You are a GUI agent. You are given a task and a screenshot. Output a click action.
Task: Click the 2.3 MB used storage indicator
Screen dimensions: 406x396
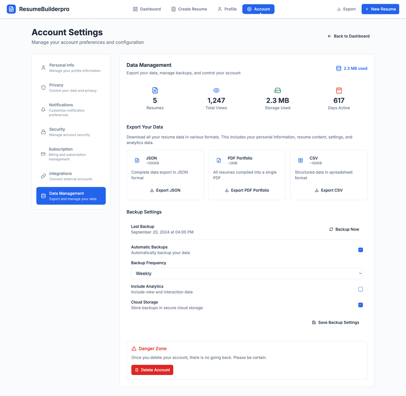point(352,68)
